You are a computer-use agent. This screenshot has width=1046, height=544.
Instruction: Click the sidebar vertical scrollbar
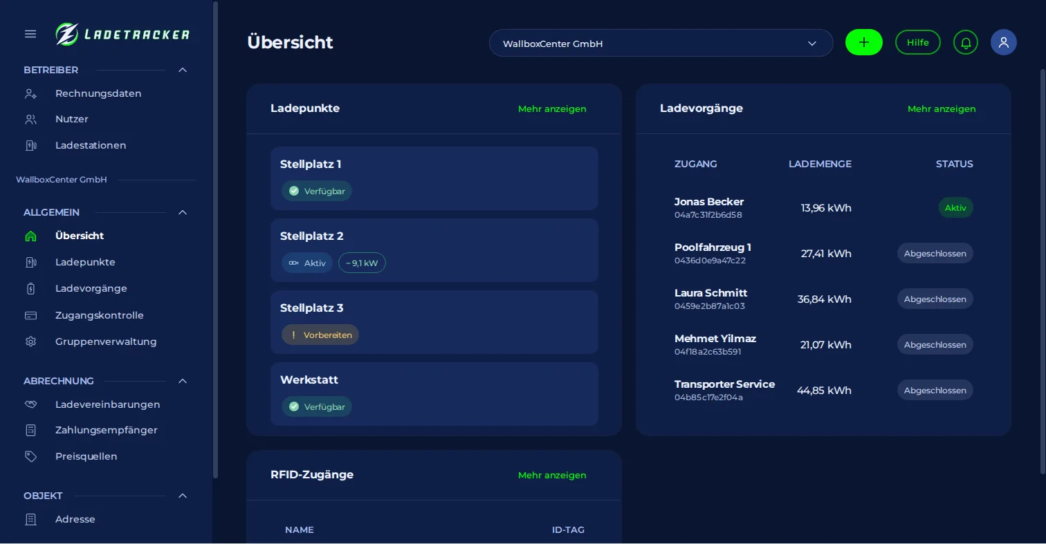[215, 239]
